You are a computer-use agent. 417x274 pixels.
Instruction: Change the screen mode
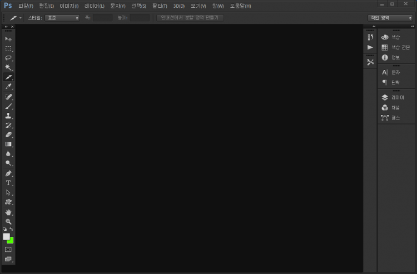(x=8, y=258)
